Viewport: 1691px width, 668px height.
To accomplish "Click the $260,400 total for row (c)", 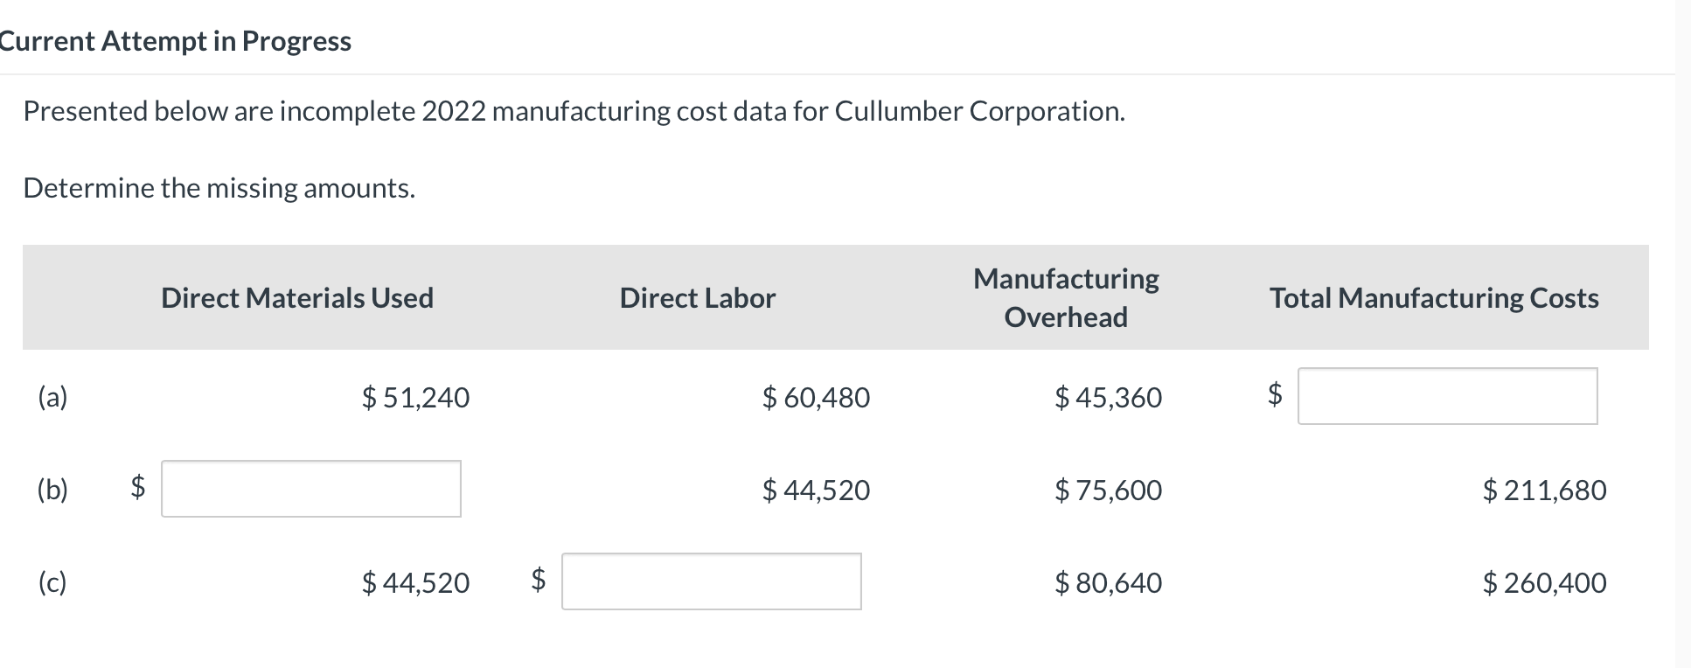I will click(x=1544, y=583).
